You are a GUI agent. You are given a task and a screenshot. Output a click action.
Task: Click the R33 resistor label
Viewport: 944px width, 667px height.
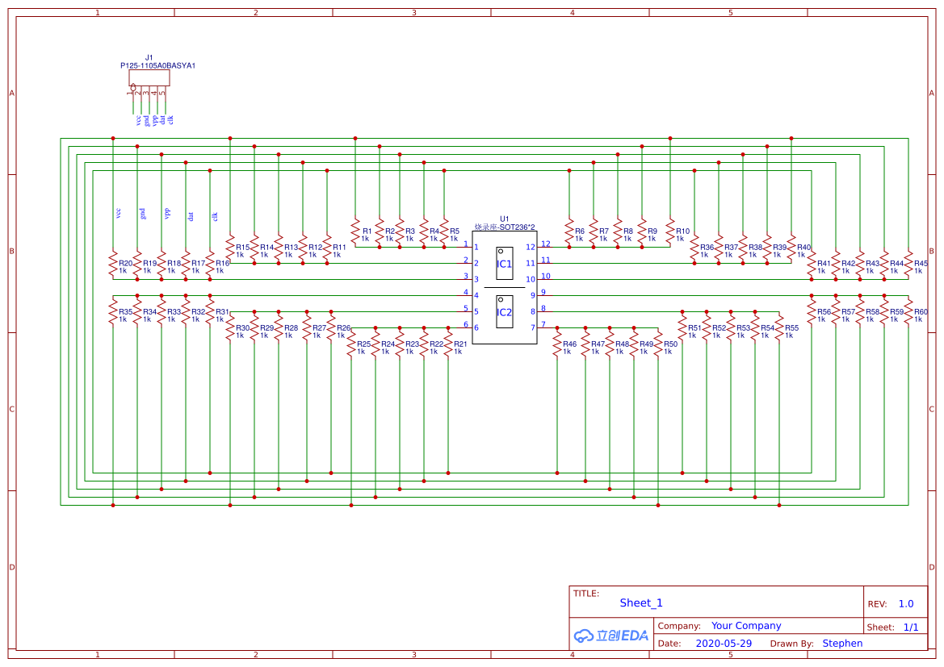coord(174,311)
